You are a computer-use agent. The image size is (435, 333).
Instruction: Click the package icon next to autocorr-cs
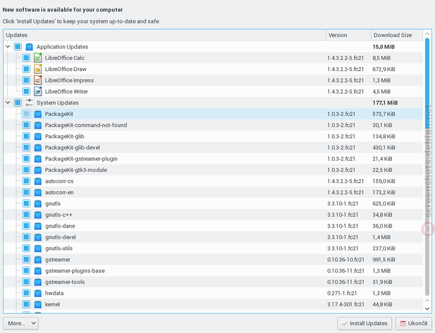[x=38, y=181]
